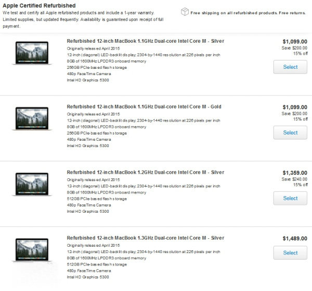
Task: Select the $1,099 Silver 1.1GHz MacBook
Action: 290,67
